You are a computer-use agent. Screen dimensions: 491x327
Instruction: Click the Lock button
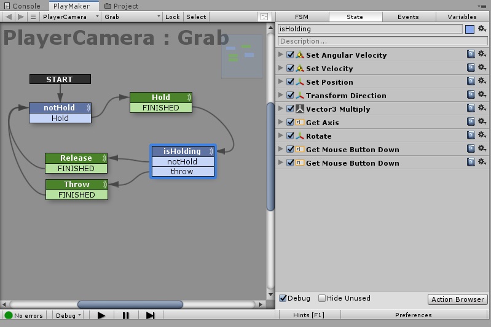coord(173,17)
